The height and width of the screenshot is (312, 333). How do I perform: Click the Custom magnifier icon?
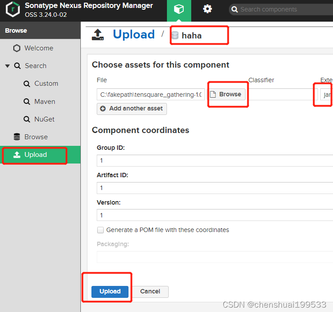(x=27, y=84)
